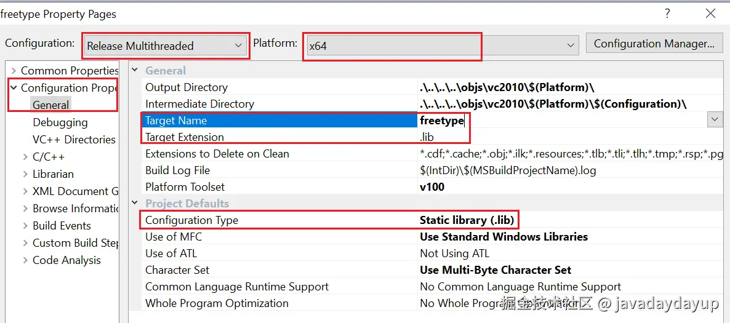Open the Configuration dropdown
Viewport: 730px width, 323px height.
pos(165,46)
